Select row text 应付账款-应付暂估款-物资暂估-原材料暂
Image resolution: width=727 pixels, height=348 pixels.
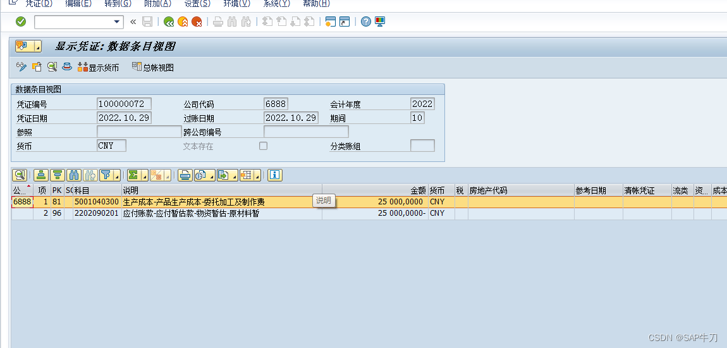[191, 213]
